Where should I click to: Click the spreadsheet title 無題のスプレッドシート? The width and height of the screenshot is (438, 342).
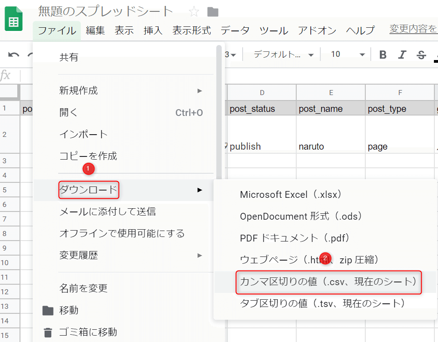(x=105, y=11)
